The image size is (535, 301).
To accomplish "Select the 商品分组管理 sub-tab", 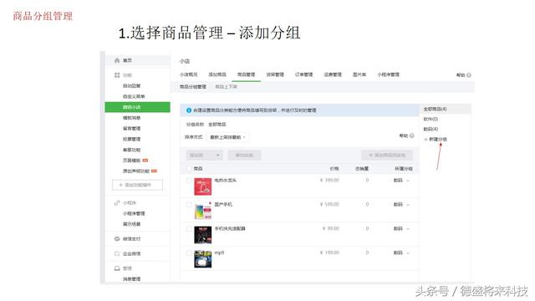I will click(x=193, y=87).
